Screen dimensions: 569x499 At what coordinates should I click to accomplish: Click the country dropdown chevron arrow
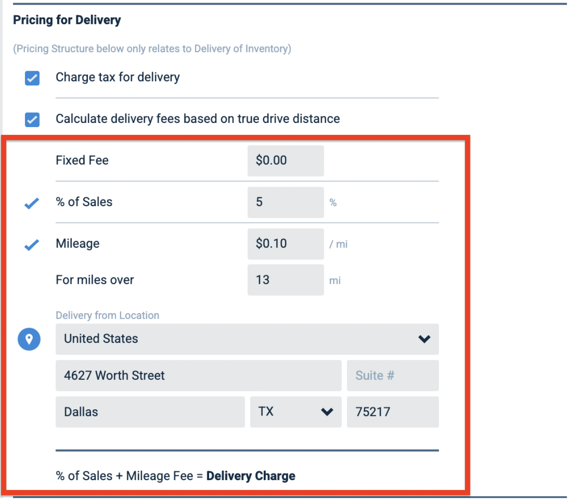click(424, 339)
